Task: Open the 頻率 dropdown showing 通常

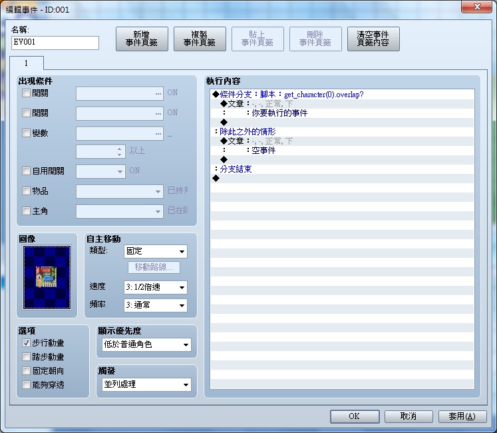Action: (x=156, y=305)
